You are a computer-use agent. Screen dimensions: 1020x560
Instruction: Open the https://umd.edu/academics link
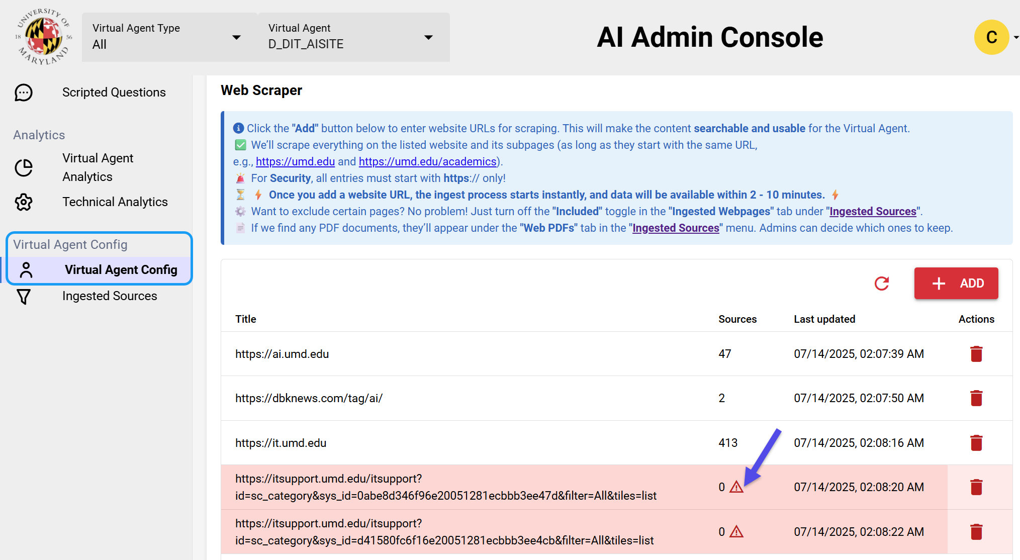coord(427,162)
